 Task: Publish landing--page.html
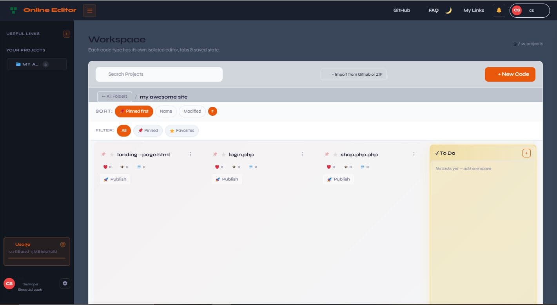(115, 179)
